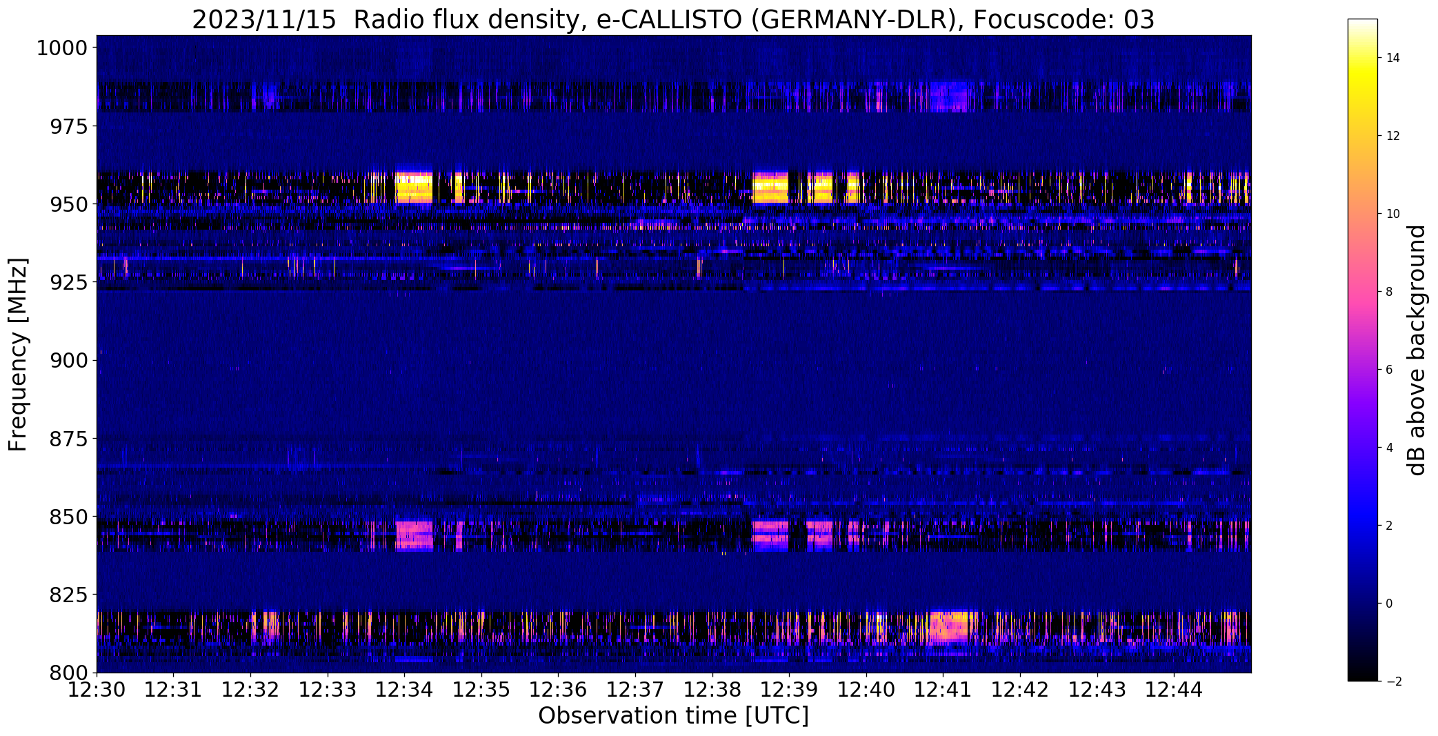
Task: Click the 'Observation time [UTC]' x-axis label
Action: tap(673, 716)
